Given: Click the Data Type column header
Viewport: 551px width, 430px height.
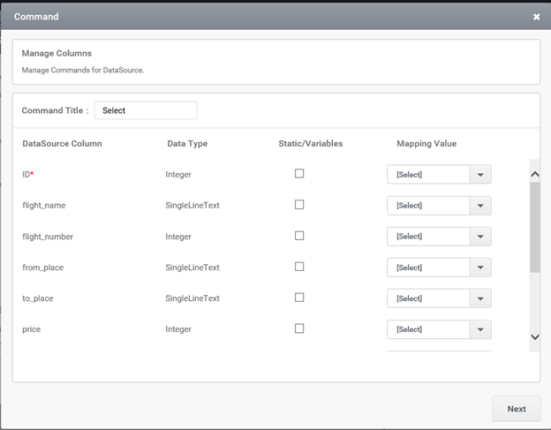Looking at the screenshot, I should [187, 144].
